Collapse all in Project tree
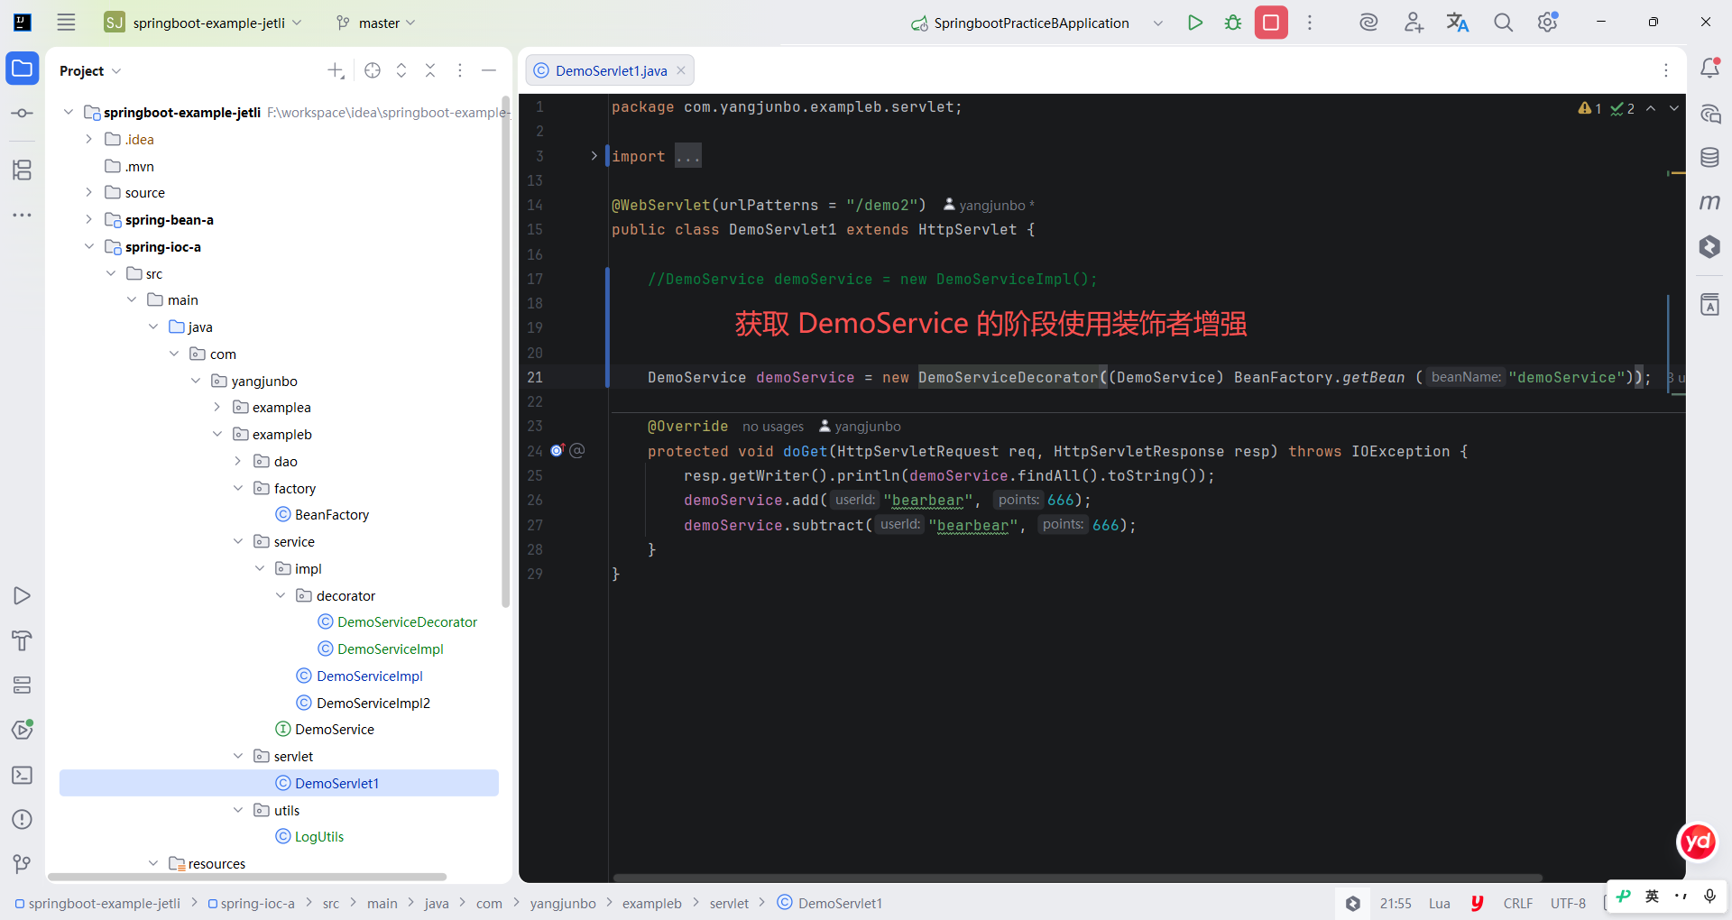Screen dimensions: 1732x920 pos(430,70)
